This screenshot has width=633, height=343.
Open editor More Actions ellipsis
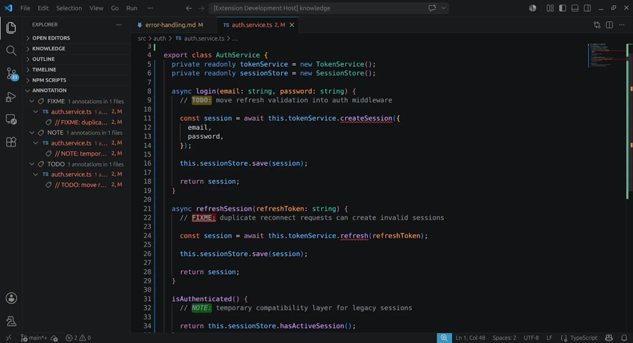coord(622,25)
